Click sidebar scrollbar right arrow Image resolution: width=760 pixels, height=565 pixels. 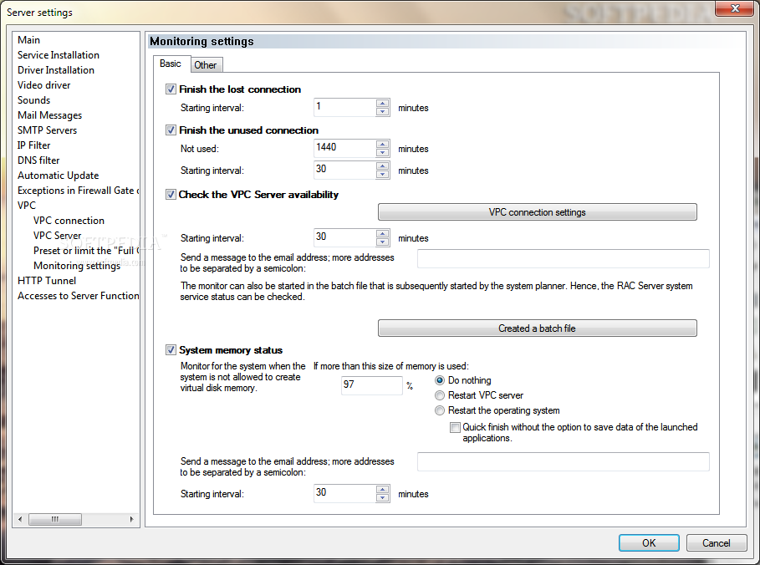coord(131,520)
